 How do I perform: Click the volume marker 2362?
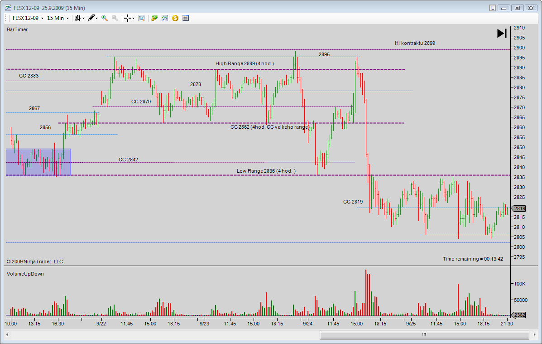(x=518, y=315)
